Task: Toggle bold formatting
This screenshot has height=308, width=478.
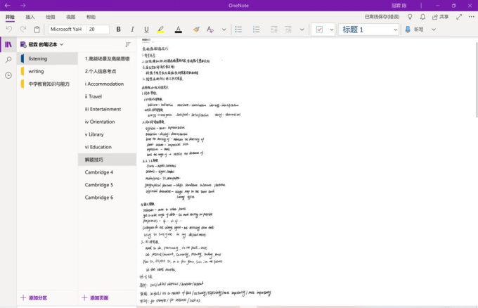Action: [118, 30]
